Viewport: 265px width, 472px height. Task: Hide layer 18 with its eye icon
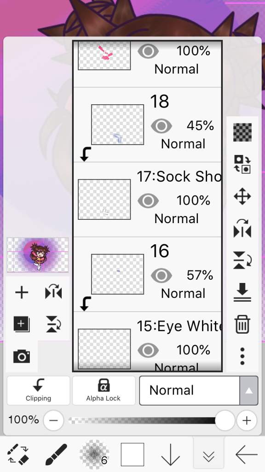161,126
